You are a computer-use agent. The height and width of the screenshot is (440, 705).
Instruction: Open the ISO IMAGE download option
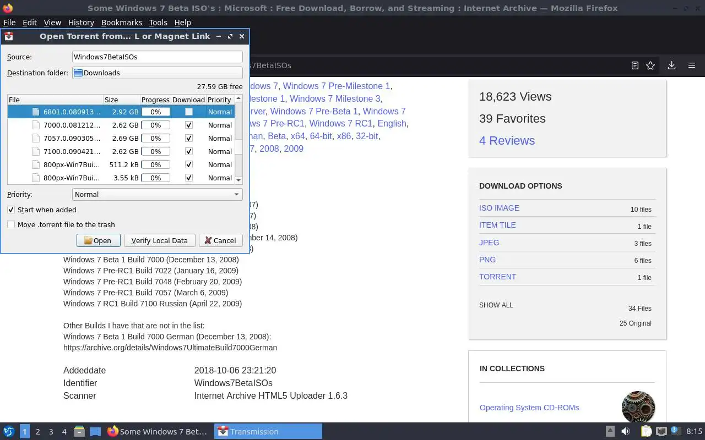point(499,208)
